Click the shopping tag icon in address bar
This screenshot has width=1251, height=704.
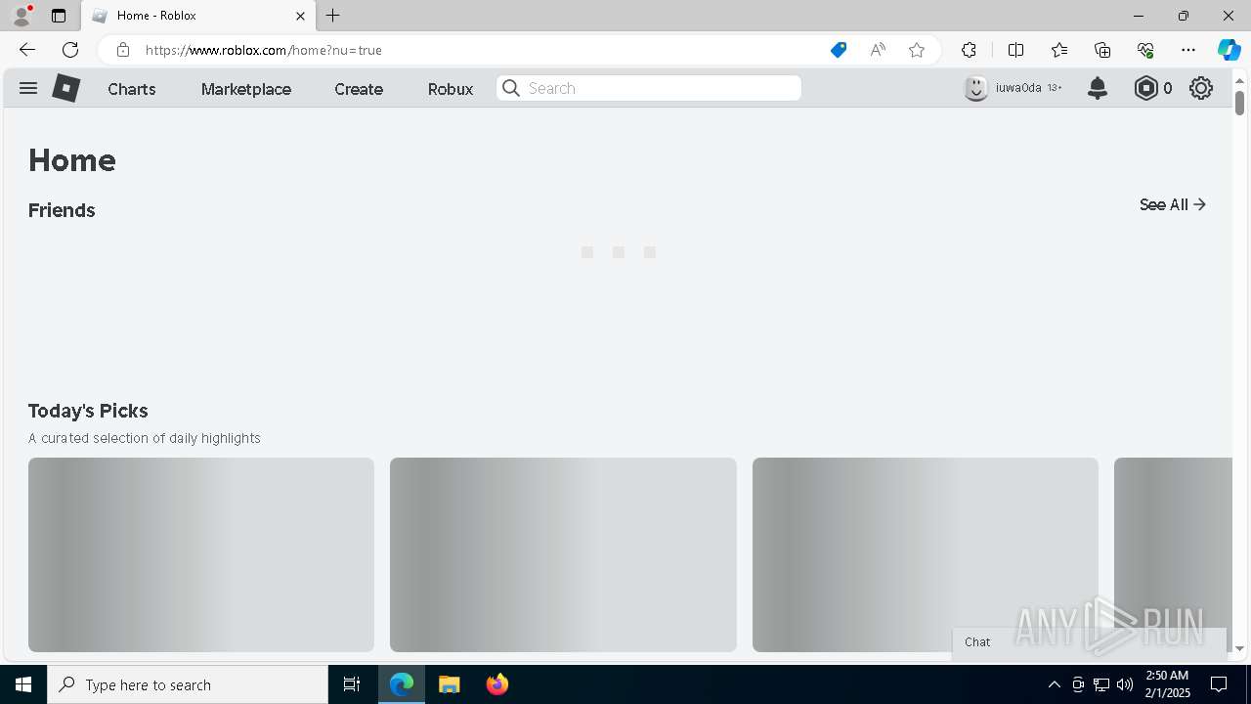click(839, 50)
